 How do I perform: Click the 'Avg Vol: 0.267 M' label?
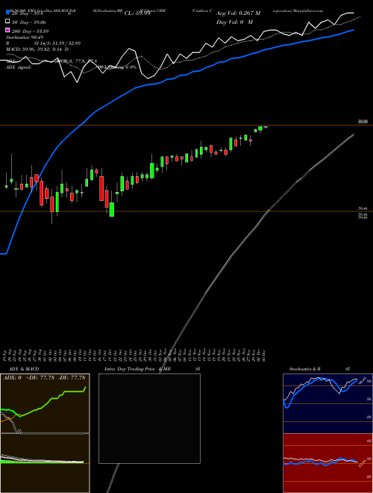coord(238,13)
